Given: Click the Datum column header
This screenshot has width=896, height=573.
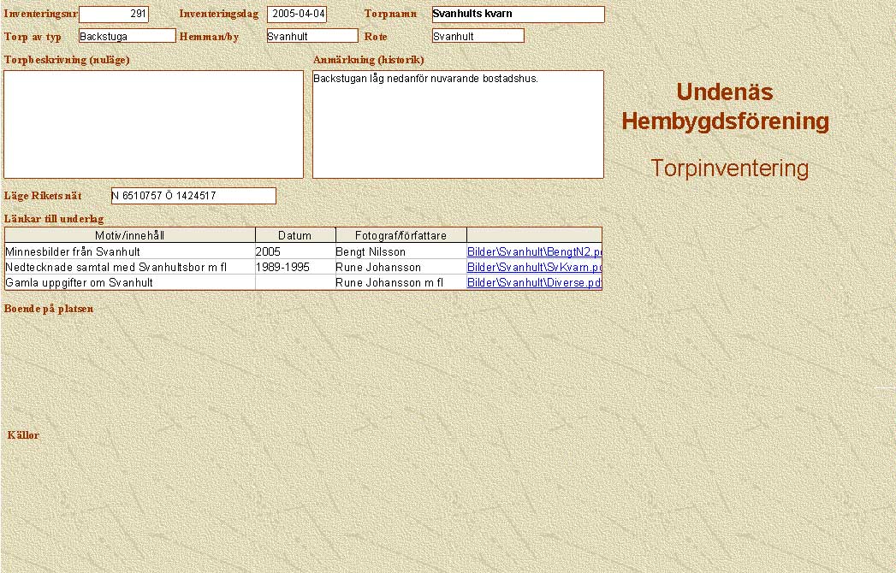Looking at the screenshot, I should point(294,235).
